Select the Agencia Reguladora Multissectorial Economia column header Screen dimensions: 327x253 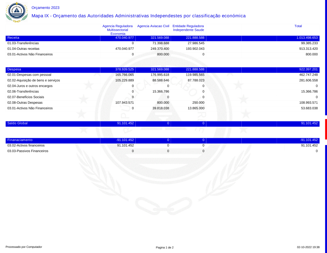tap(117, 29)
